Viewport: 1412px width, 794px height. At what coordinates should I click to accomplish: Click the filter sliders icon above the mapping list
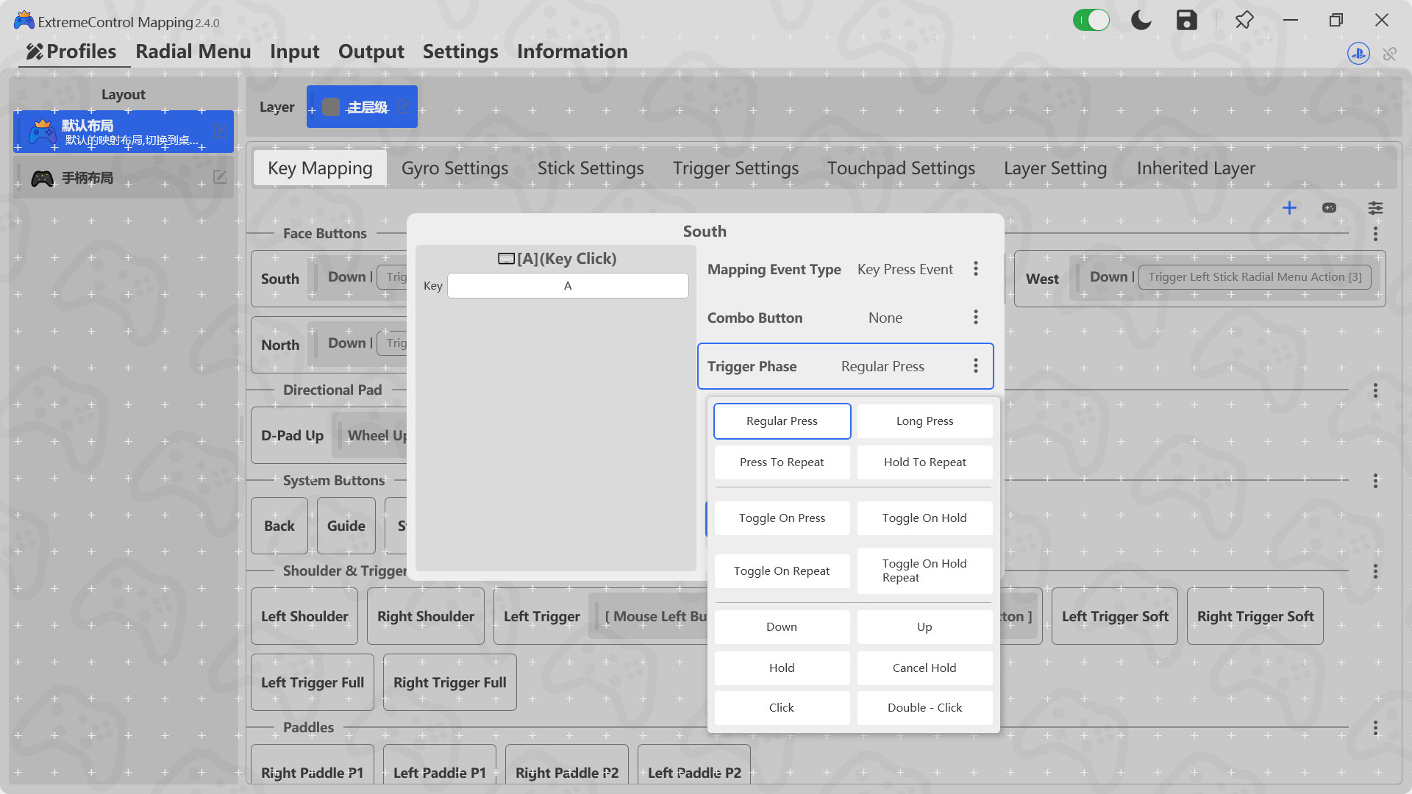point(1375,208)
